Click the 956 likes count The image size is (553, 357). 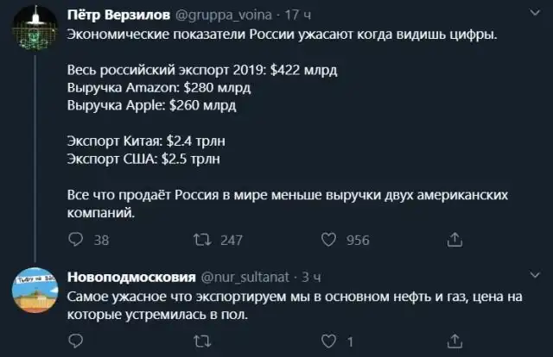point(358,241)
